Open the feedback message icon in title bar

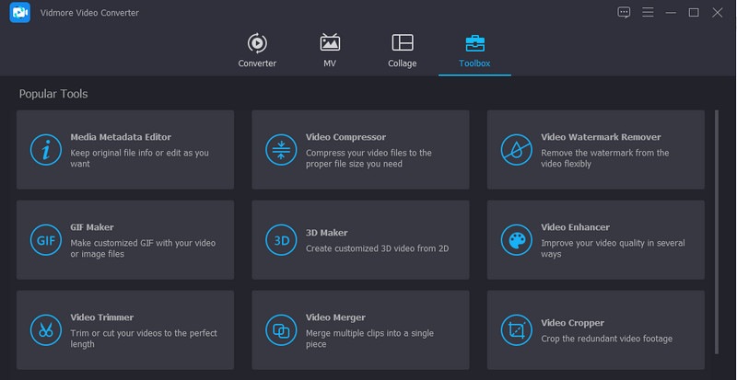[x=624, y=12]
